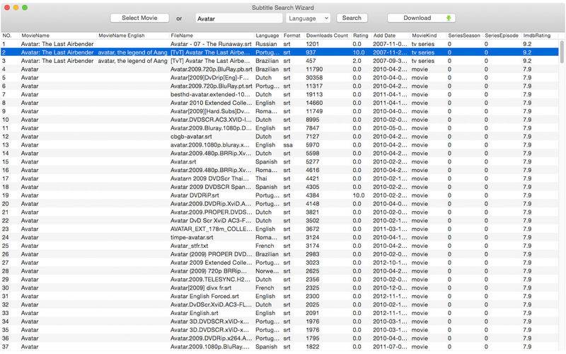Sort by the MovieKind column header
Viewport: 566px width, 354px height.
point(424,35)
